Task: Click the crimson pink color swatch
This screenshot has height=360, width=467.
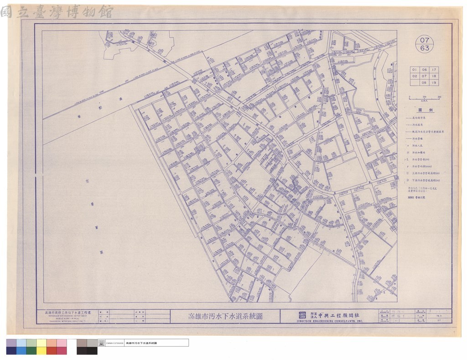Action: tap(62, 351)
